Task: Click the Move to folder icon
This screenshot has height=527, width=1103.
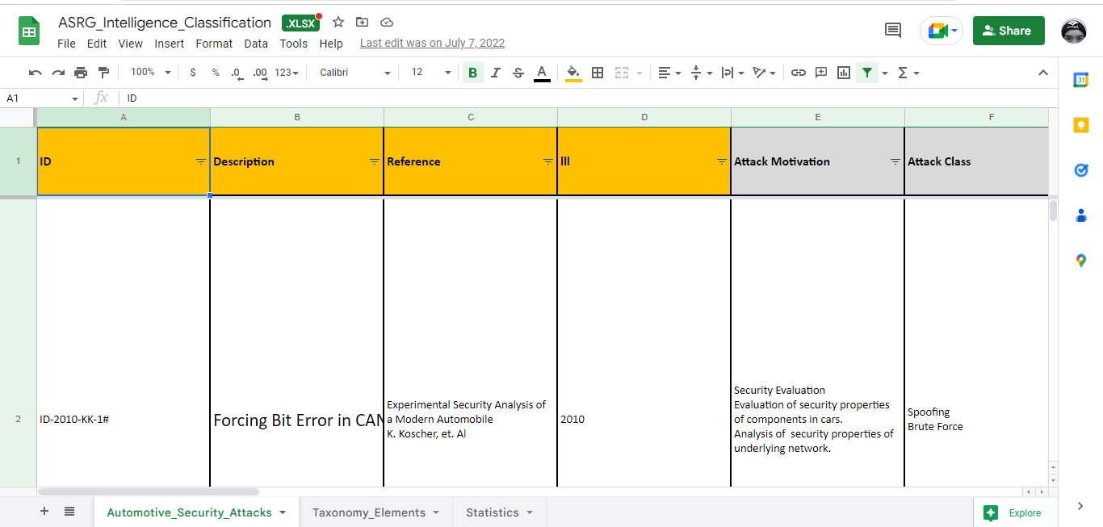Action: (x=362, y=23)
